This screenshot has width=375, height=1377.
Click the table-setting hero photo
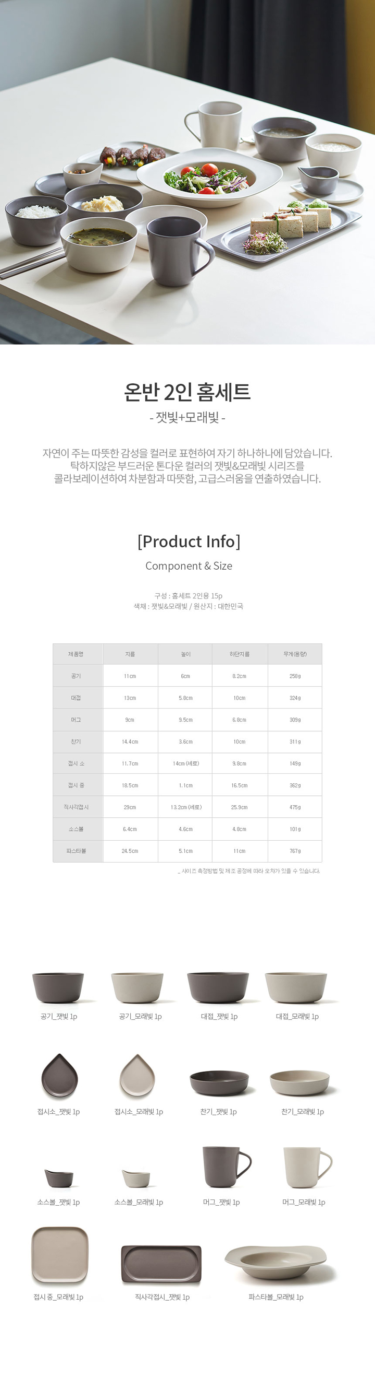pyautogui.click(x=187, y=172)
